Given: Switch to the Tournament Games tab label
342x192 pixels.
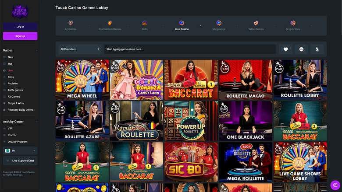Looking at the screenshot, I should pos(110,29).
